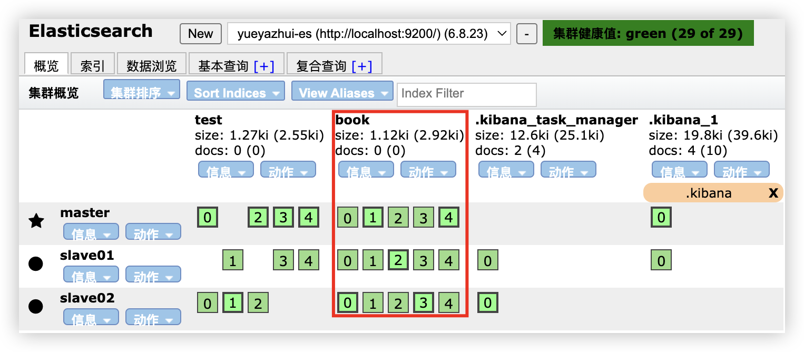Open 信息 menu for the slave02 node
804x352 pixels.
(91, 317)
